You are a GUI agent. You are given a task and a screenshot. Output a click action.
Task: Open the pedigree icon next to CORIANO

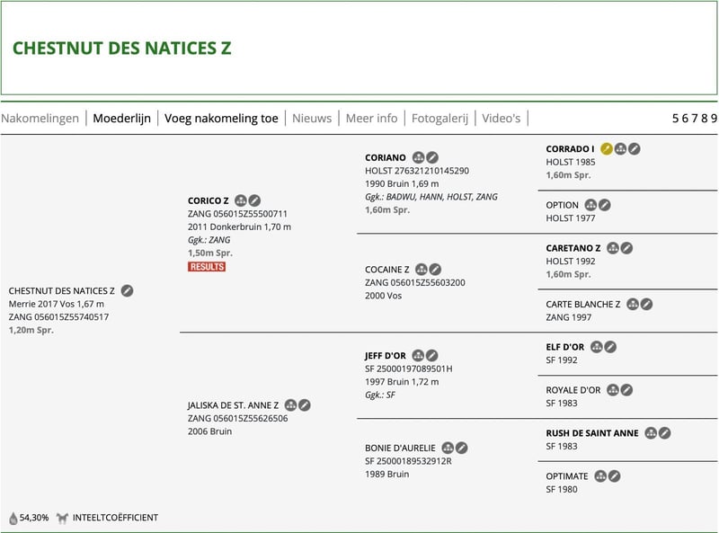click(x=418, y=158)
